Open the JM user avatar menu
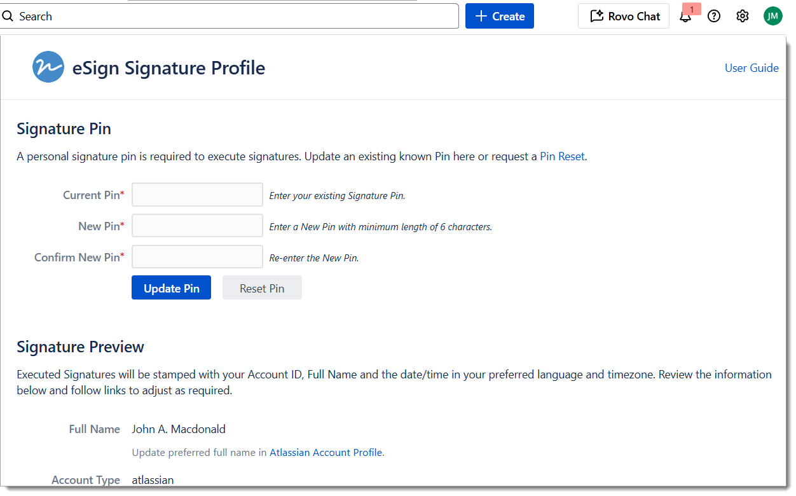The width and height of the screenshot is (796, 496). pos(772,17)
